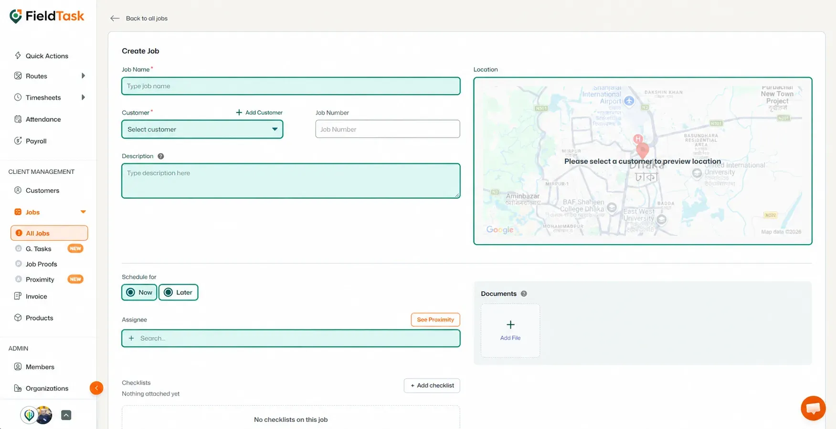Go to Customers menu item

coord(42,191)
